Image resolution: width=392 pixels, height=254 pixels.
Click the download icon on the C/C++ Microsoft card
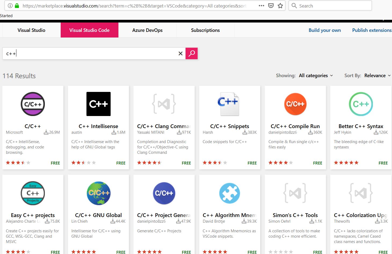46,132
